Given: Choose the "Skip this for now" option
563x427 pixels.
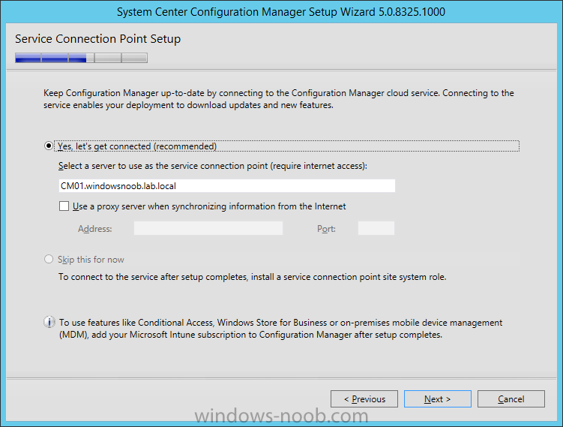Looking at the screenshot, I should coord(49,259).
